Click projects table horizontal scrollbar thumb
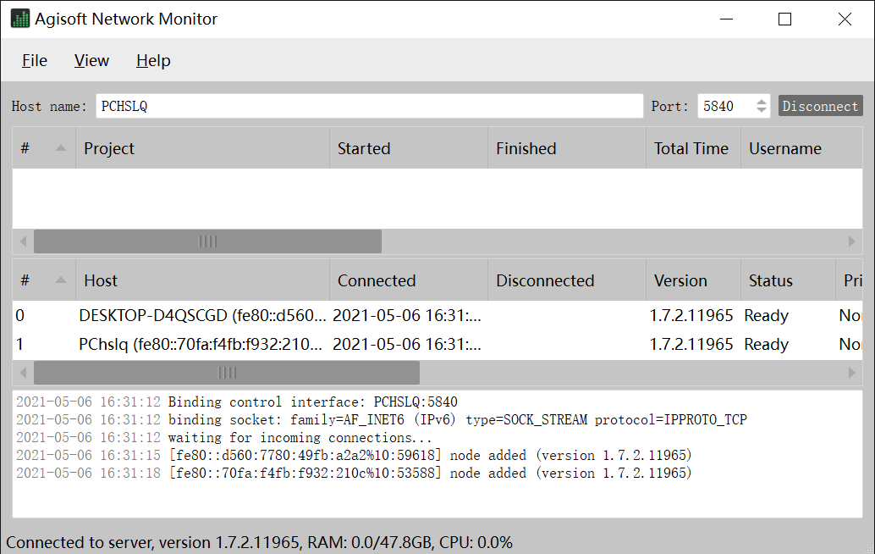This screenshot has width=875, height=554. [x=207, y=241]
